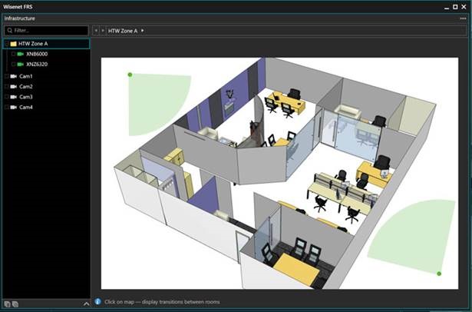Click the green XNB6000 camera icon
The height and width of the screenshot is (312, 472).
pyautogui.click(x=21, y=55)
